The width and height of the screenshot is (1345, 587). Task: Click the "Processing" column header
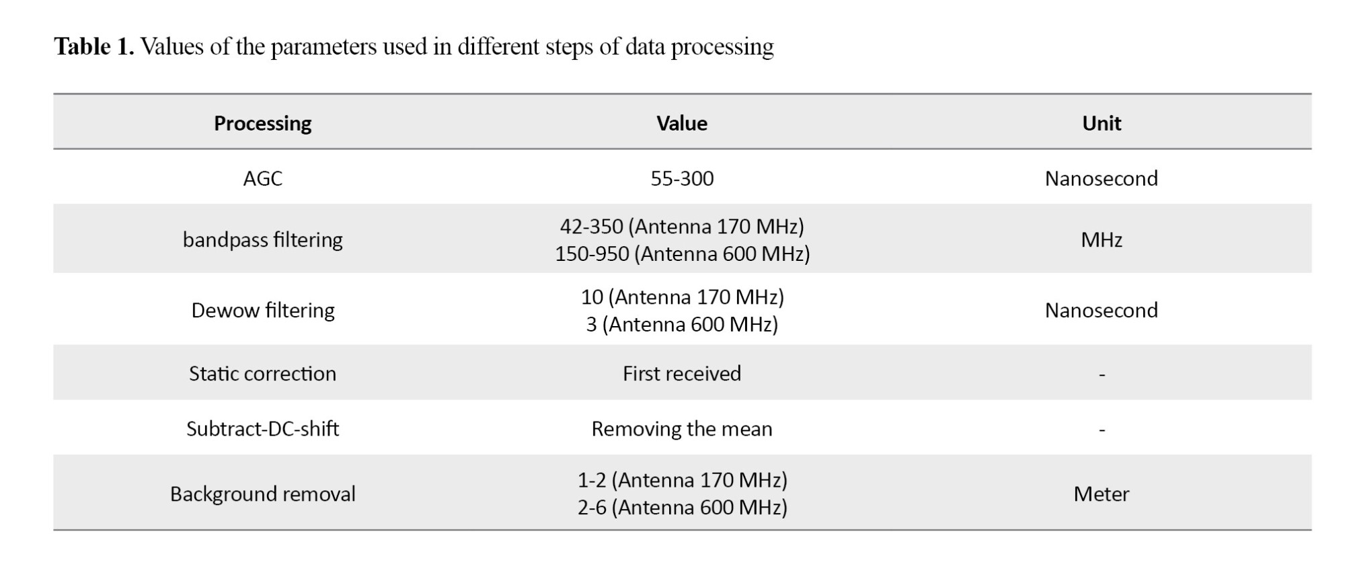click(x=262, y=123)
